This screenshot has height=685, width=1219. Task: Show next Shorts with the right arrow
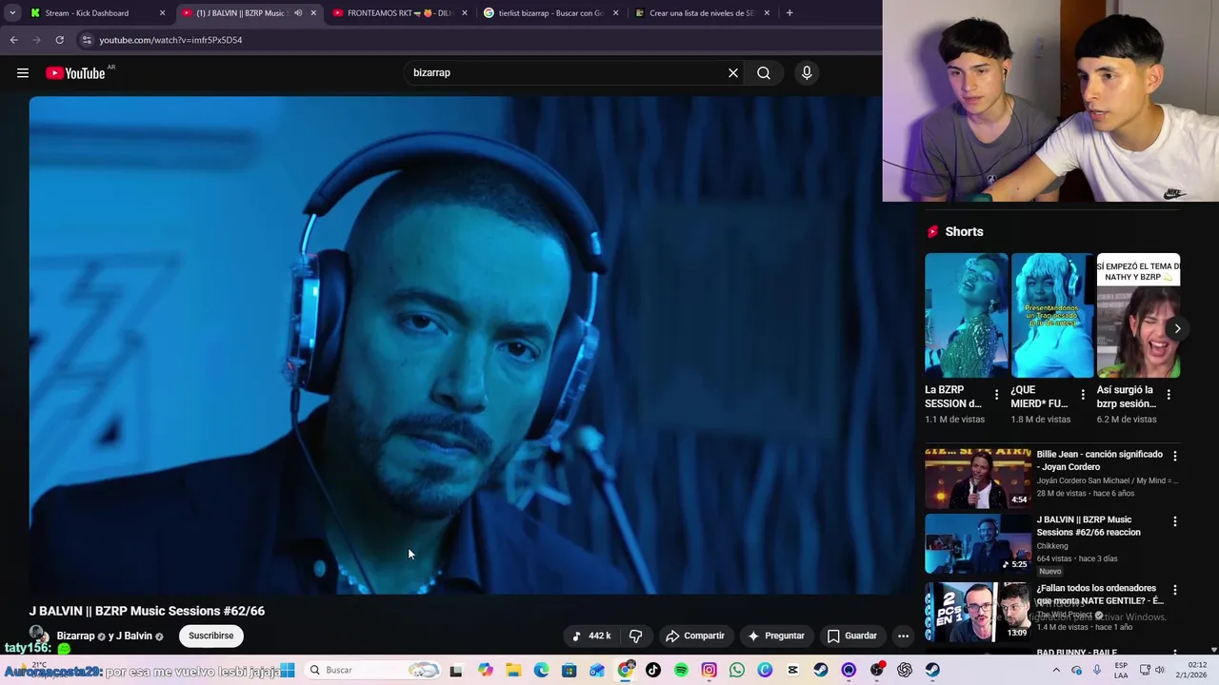1177,328
